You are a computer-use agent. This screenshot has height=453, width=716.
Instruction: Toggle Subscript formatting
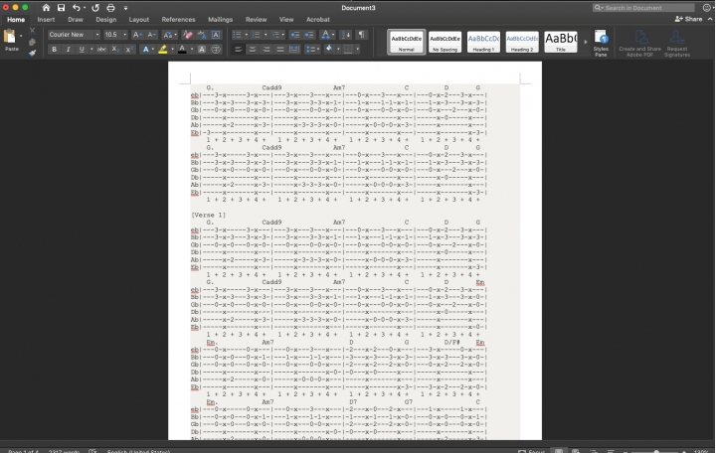coord(115,50)
